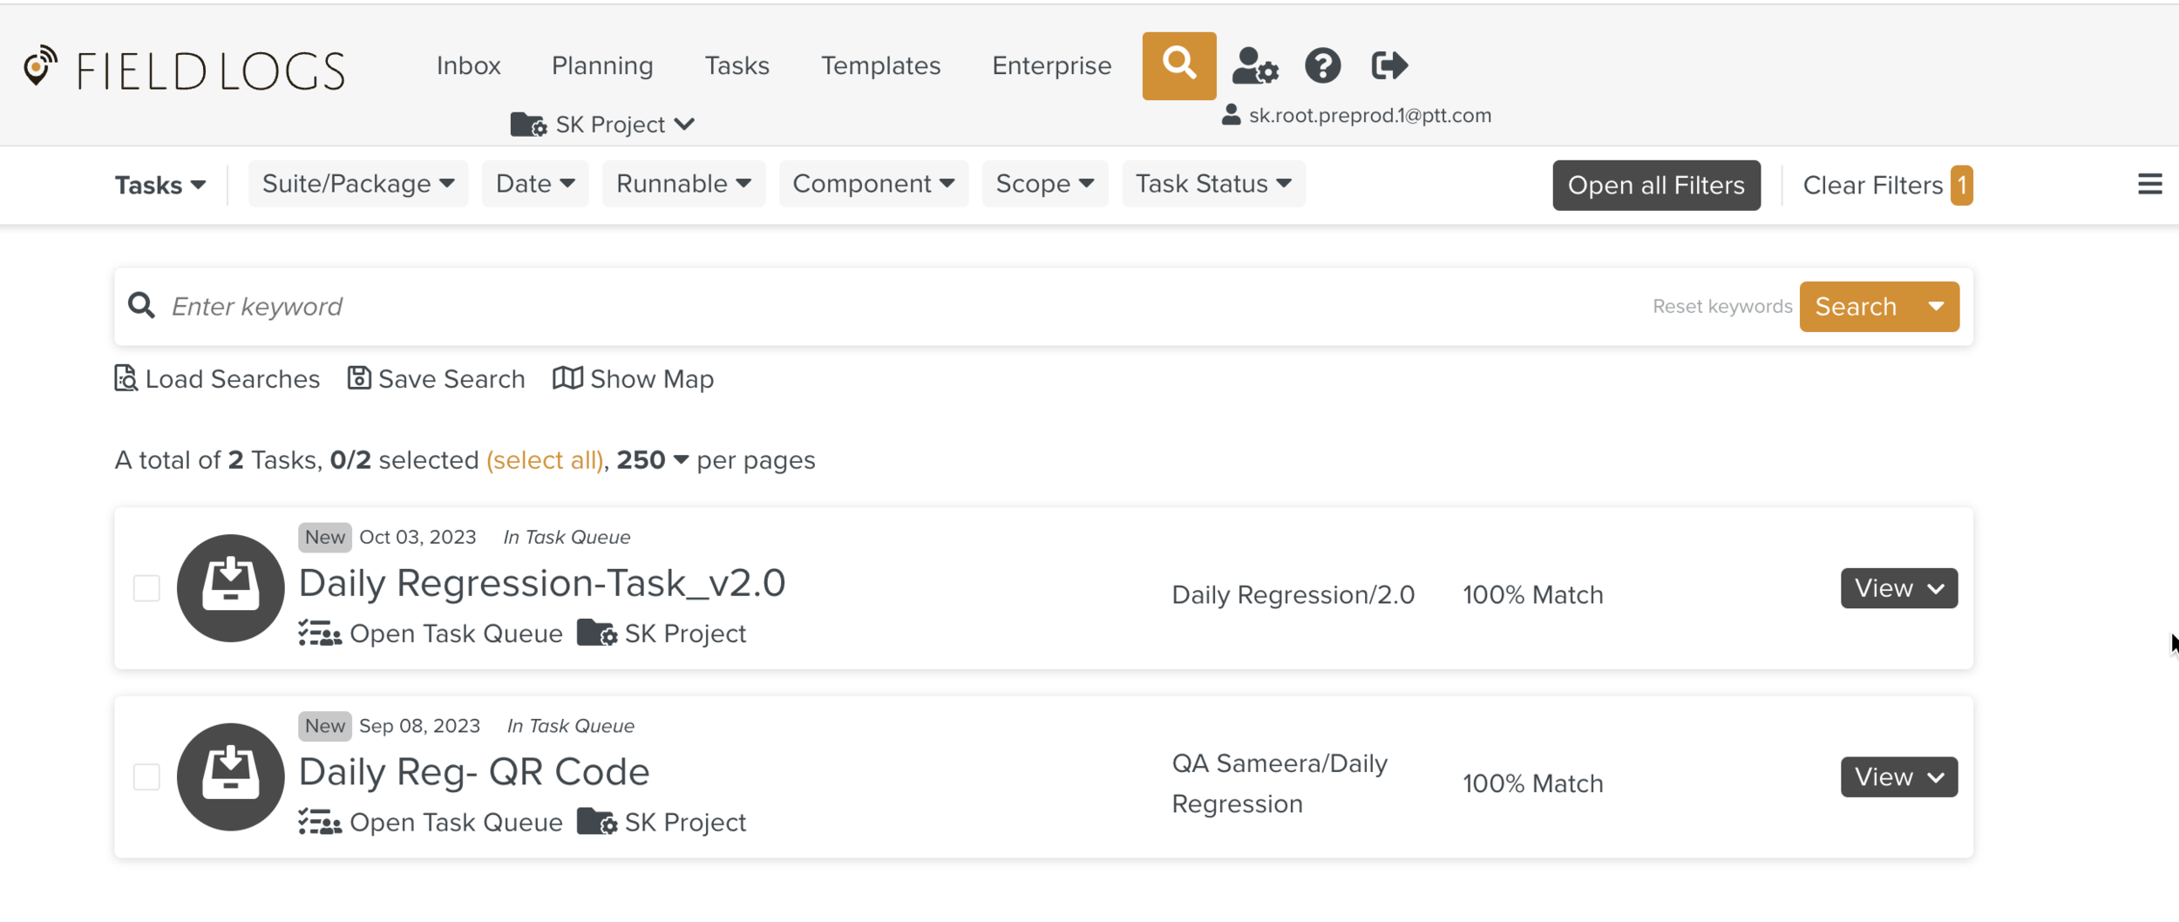Open the Templates menu item
Viewport: 2179px width, 922px height.
coord(880,65)
